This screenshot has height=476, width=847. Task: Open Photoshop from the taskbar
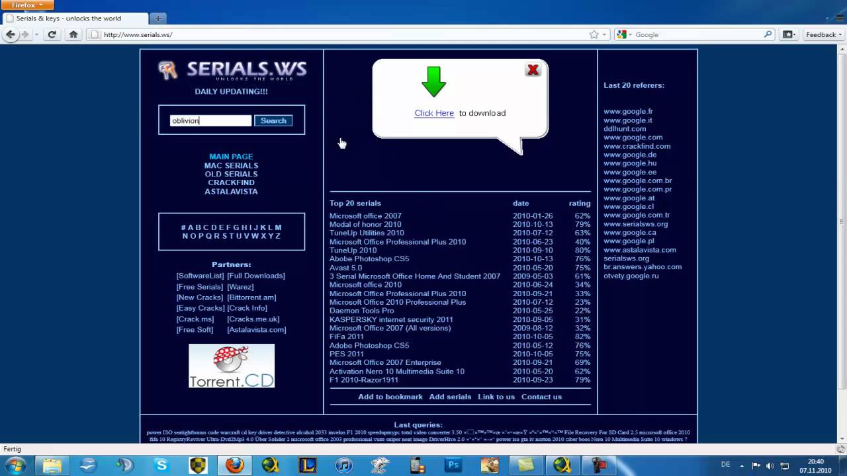[x=453, y=465]
